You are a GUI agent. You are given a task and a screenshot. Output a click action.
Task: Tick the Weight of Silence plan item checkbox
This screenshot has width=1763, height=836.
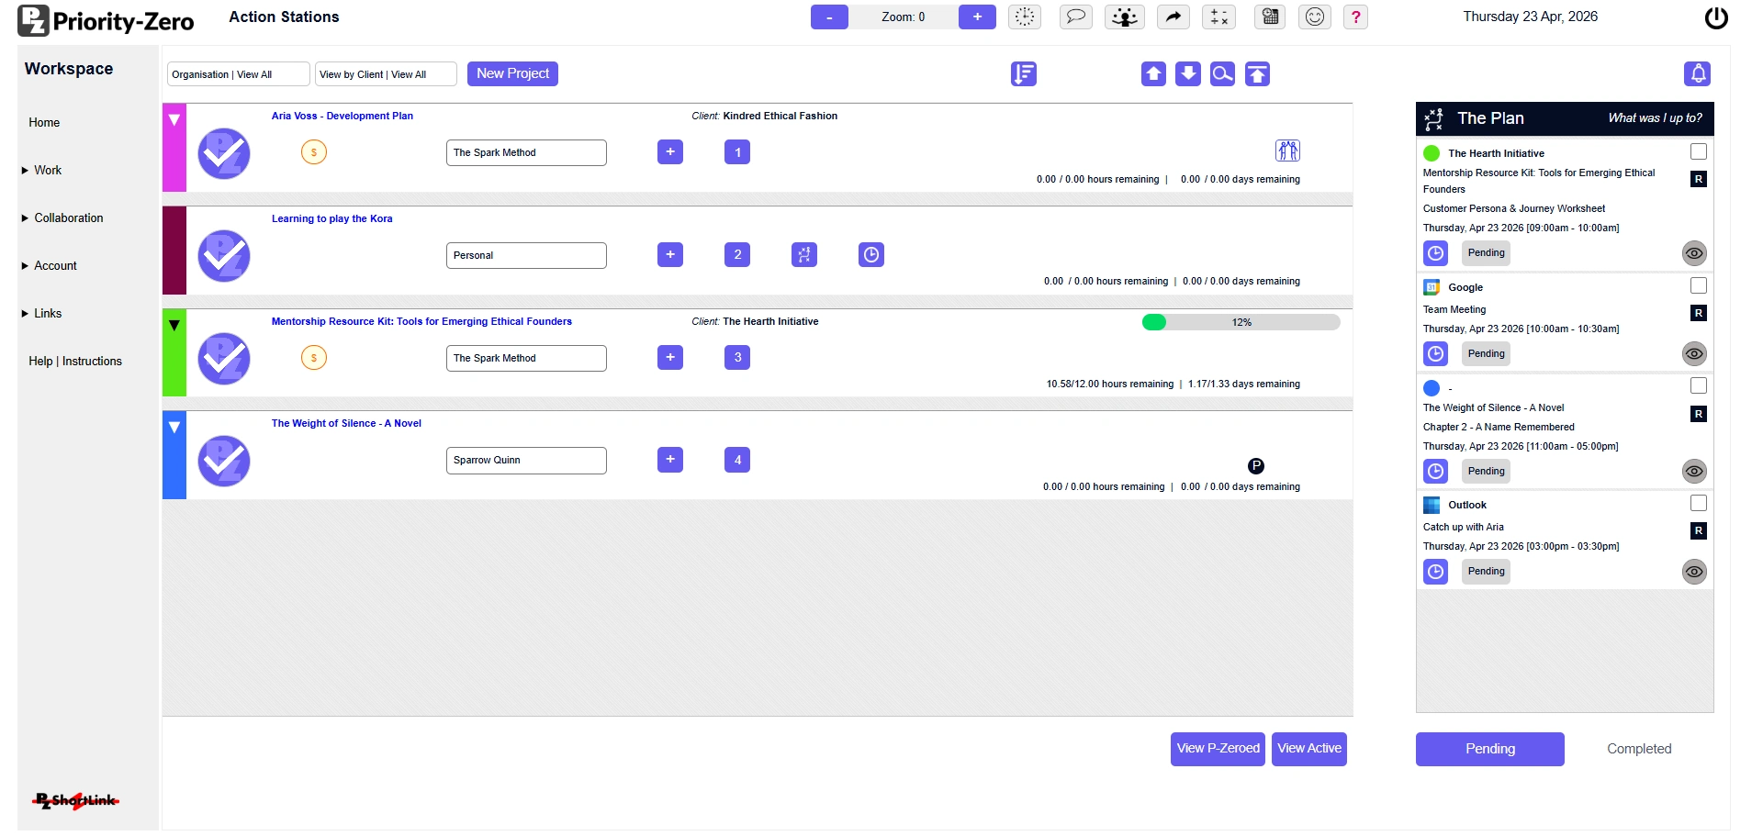pyautogui.click(x=1699, y=385)
